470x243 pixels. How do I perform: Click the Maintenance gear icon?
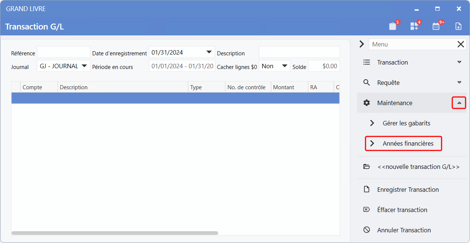pos(367,103)
